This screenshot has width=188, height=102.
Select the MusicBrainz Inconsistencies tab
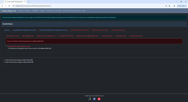tap(100, 30)
